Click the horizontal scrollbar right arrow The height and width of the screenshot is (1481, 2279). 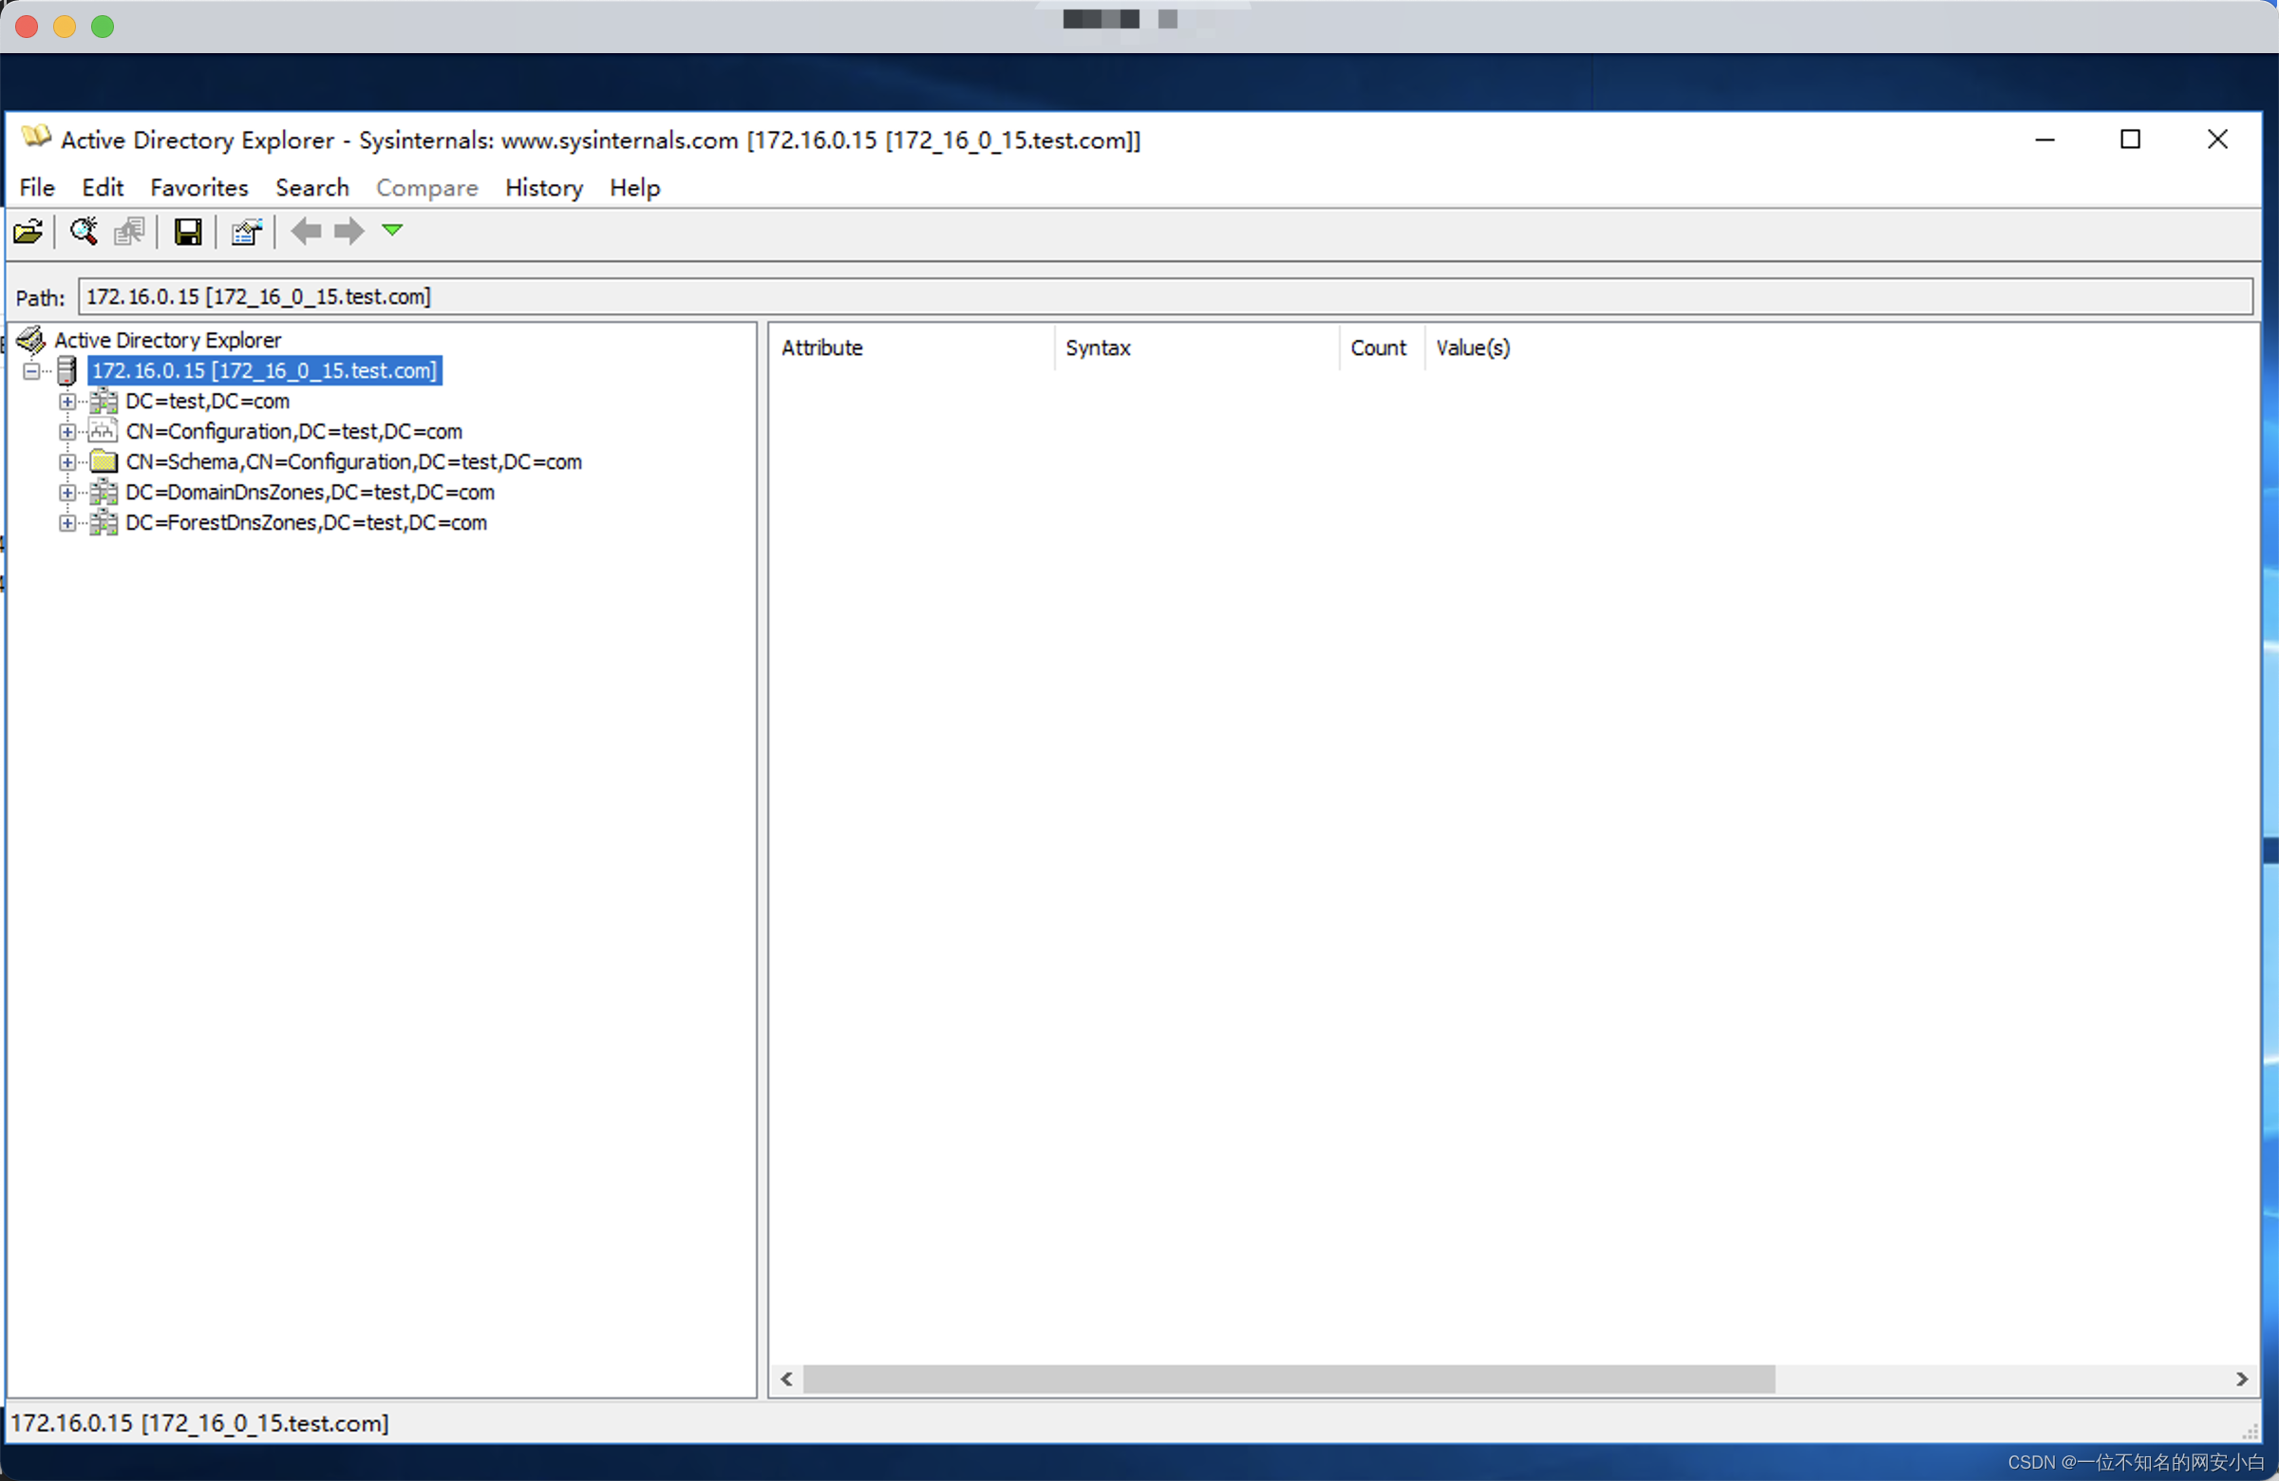click(2241, 1378)
